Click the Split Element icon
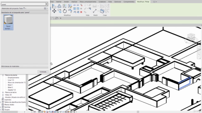Screen dimensions: 202x113 pyautogui.click(x=74, y=5)
